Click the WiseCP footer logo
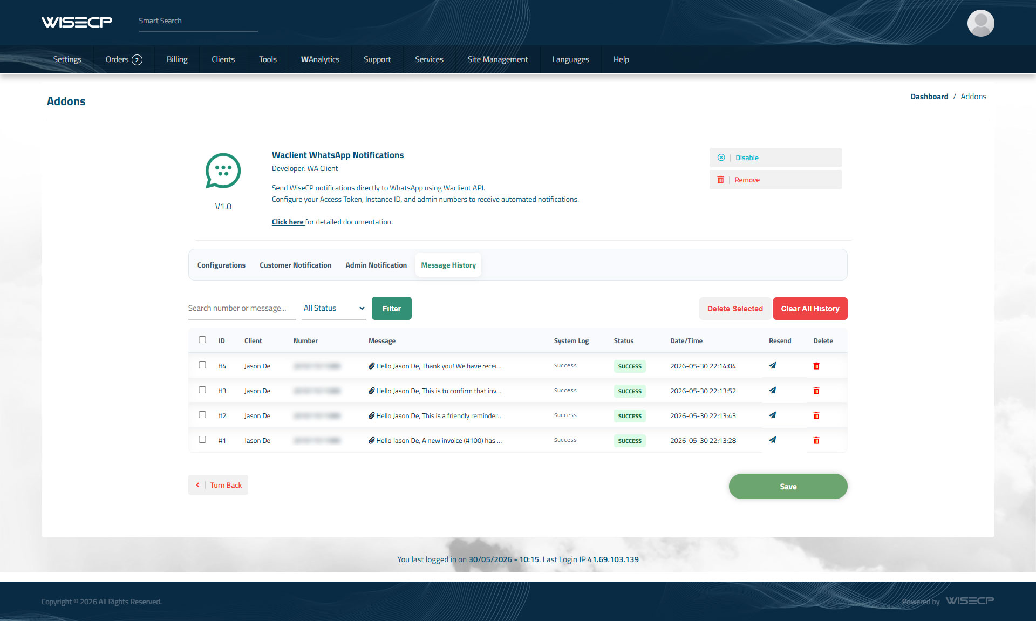 (970, 601)
